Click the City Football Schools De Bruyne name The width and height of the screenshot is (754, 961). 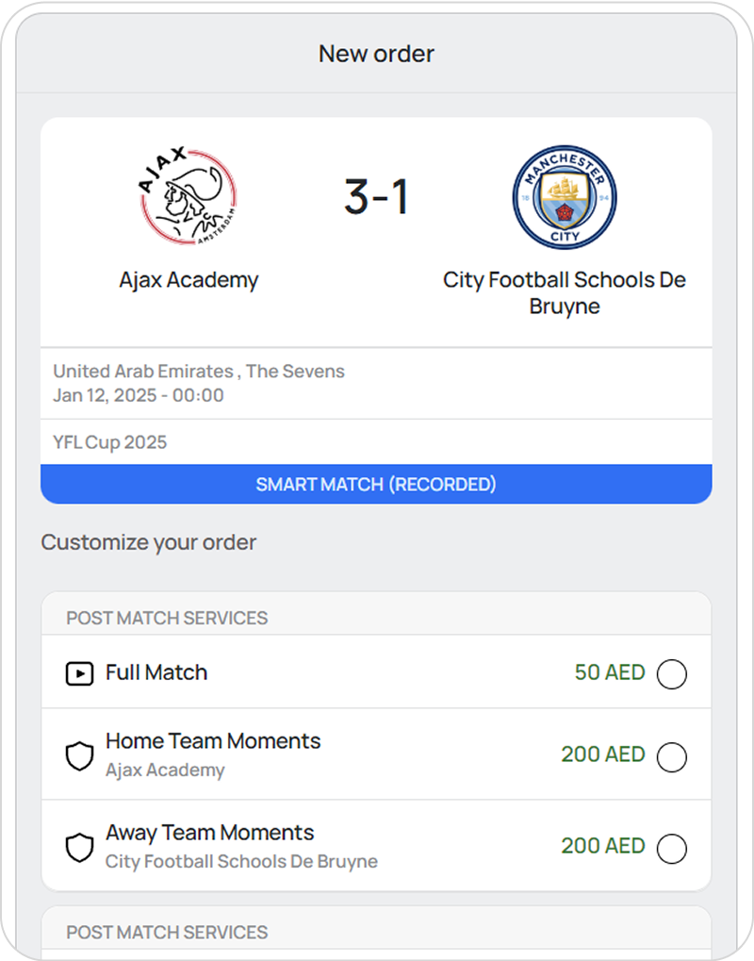tap(565, 292)
